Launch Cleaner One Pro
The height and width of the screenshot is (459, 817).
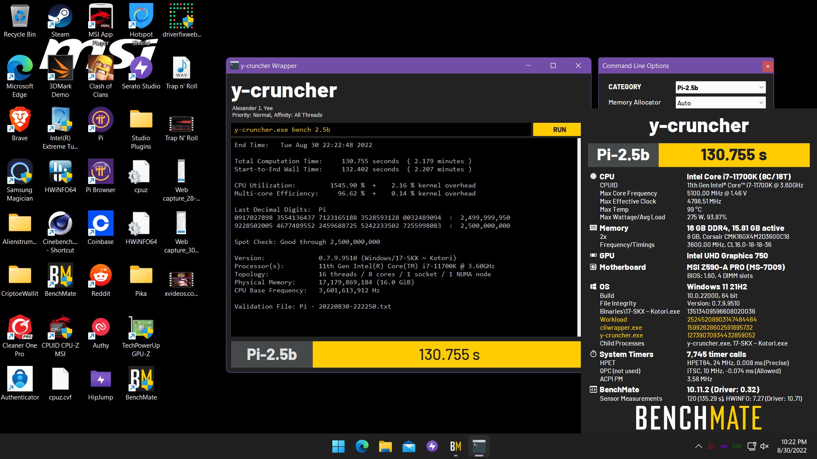(x=20, y=336)
